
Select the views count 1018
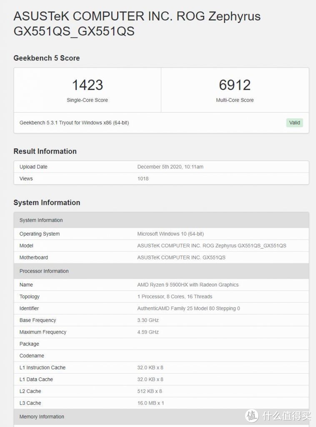pyautogui.click(x=143, y=178)
